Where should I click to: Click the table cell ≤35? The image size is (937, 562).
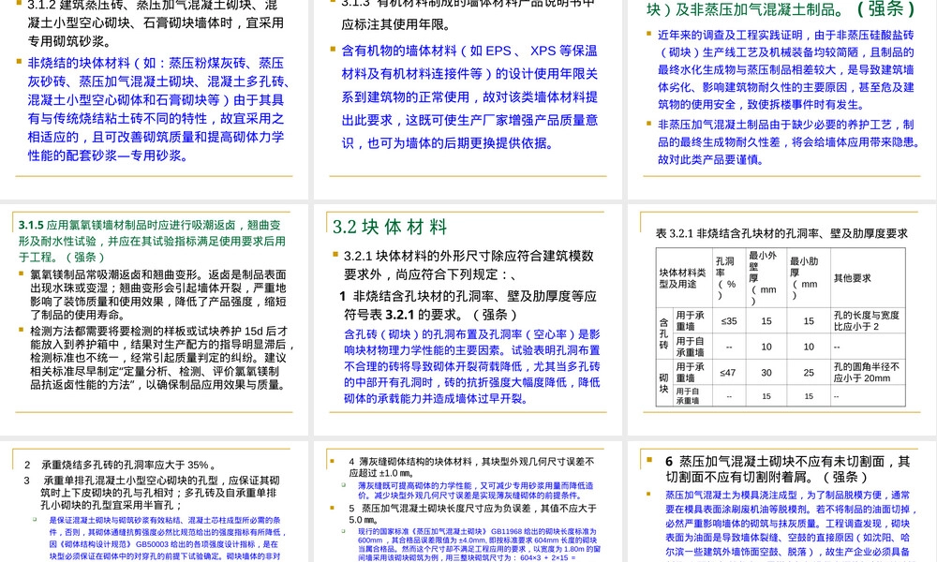[x=728, y=321]
